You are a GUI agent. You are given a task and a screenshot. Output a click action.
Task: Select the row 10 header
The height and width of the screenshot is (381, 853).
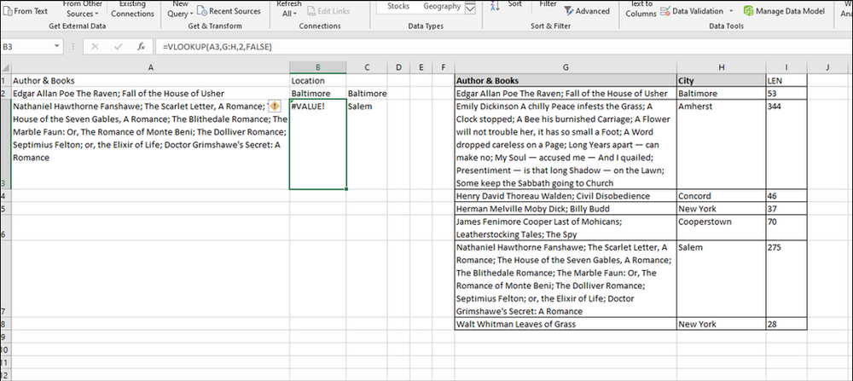coord(5,349)
